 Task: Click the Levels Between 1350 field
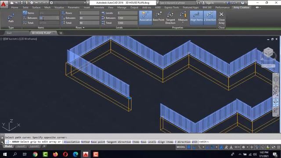pos(127,18)
